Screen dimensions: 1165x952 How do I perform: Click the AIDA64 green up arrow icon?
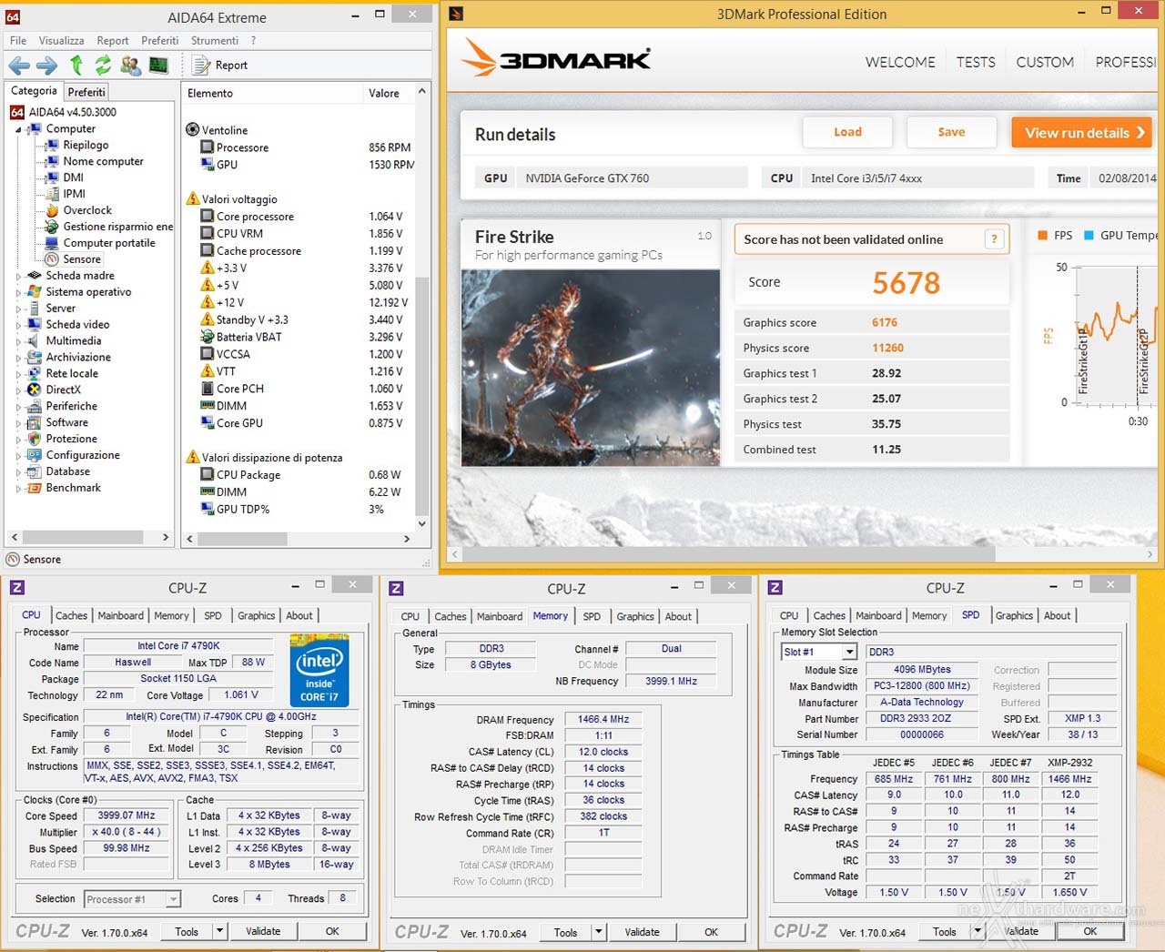(x=76, y=65)
